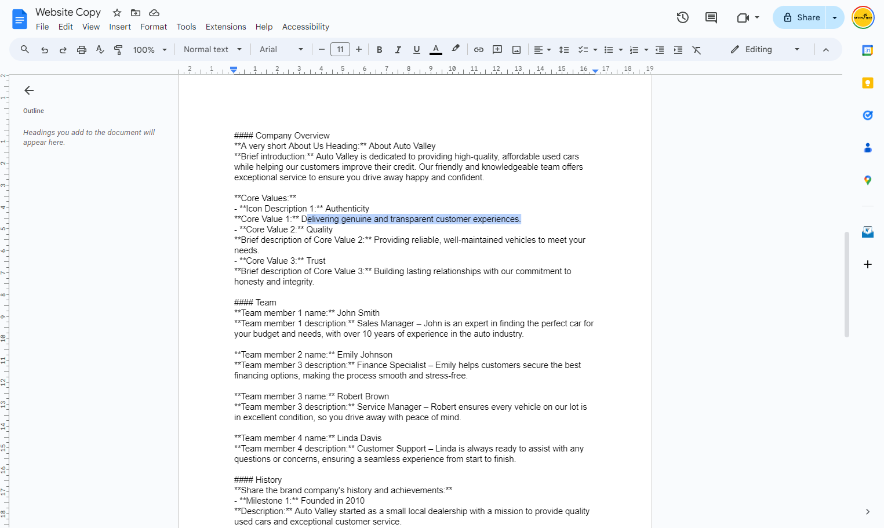Open the Normal text style dropdown

coord(213,50)
